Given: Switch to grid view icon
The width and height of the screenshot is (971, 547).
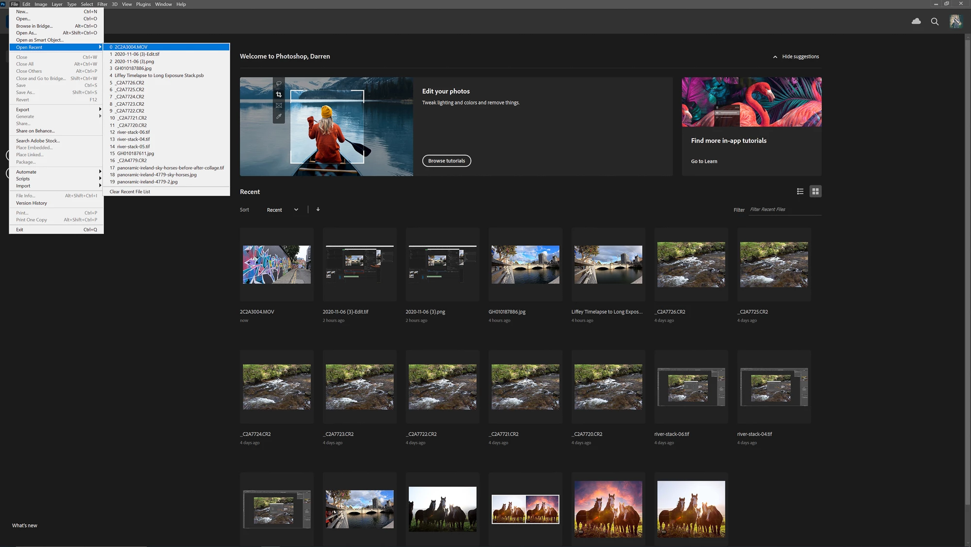Looking at the screenshot, I should click(816, 192).
